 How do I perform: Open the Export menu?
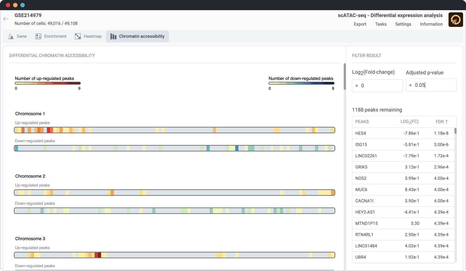coord(360,24)
